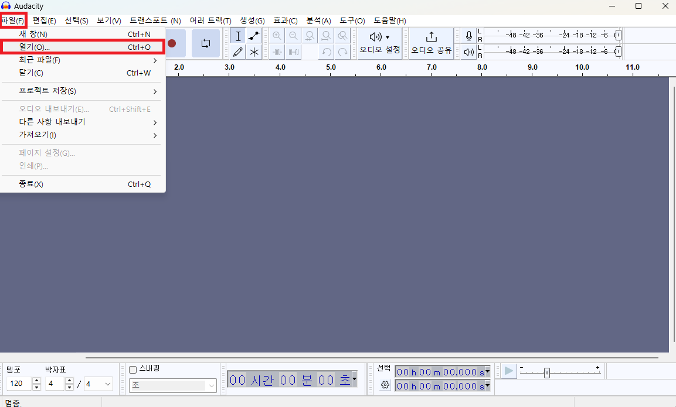Click the Silence Audio Selection icon
The width and height of the screenshot is (676, 407).
pos(293,52)
